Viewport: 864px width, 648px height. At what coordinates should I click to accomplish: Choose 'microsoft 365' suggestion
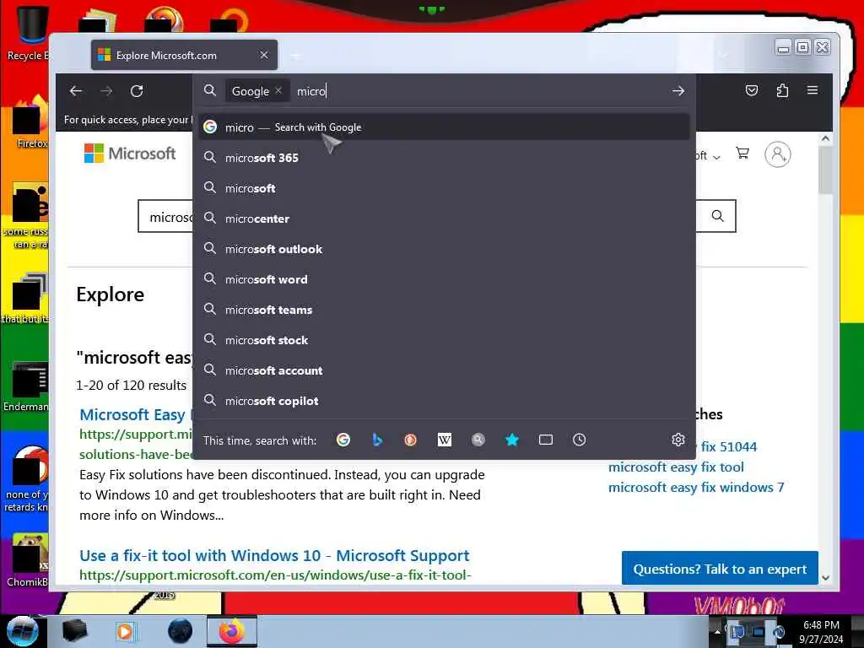point(444,158)
